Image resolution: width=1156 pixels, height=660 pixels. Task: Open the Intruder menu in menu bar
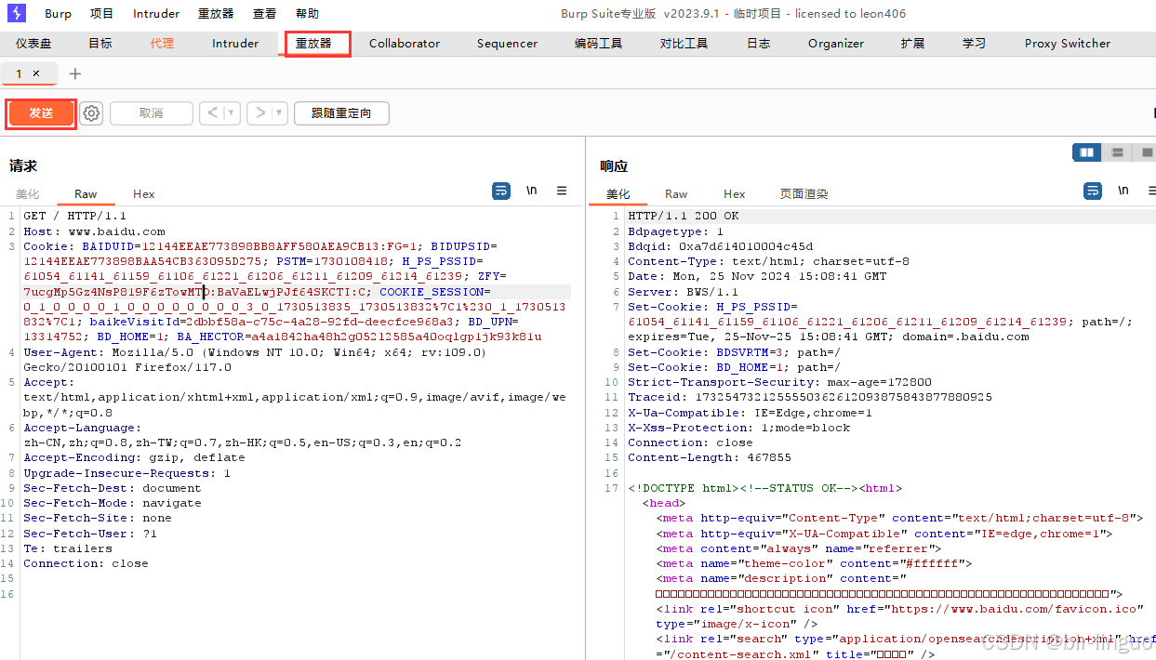tap(156, 13)
